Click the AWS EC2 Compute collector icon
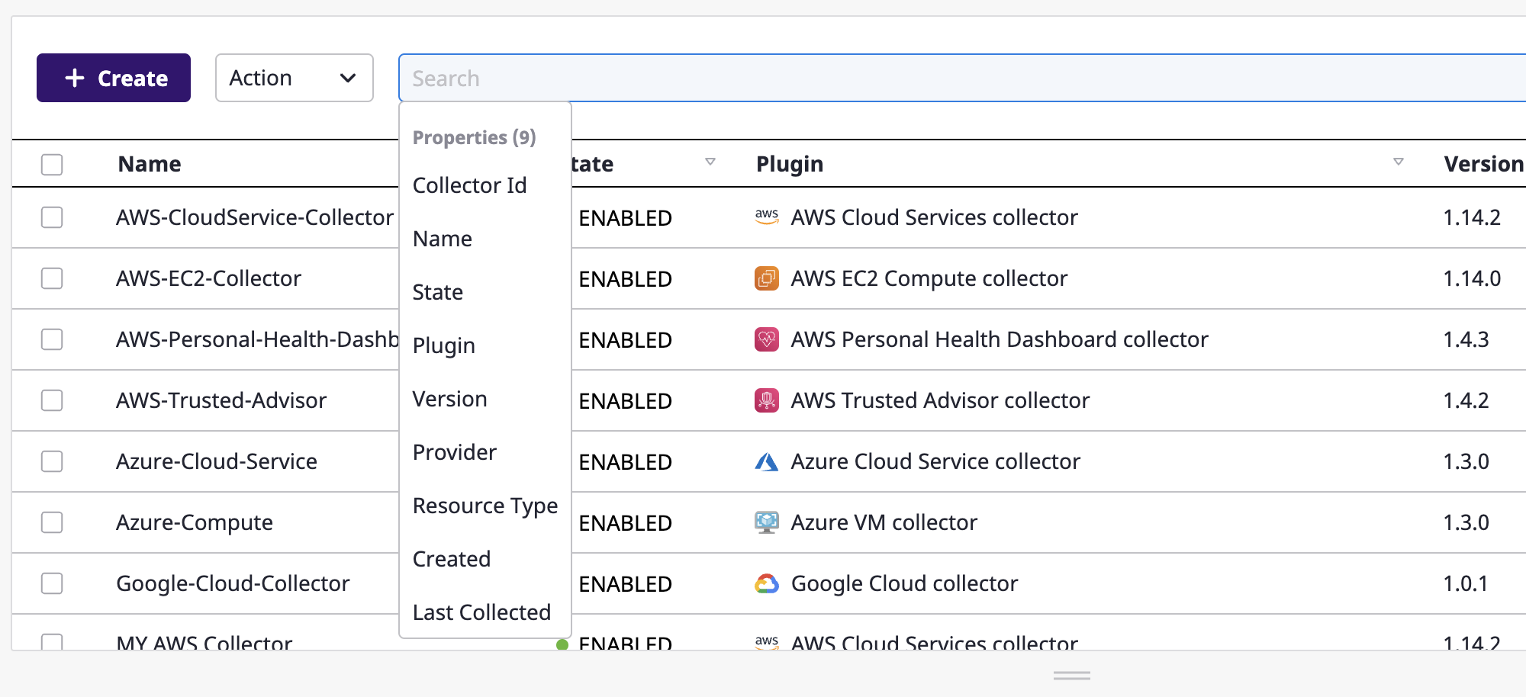Image resolution: width=1526 pixels, height=697 pixels. 767,278
